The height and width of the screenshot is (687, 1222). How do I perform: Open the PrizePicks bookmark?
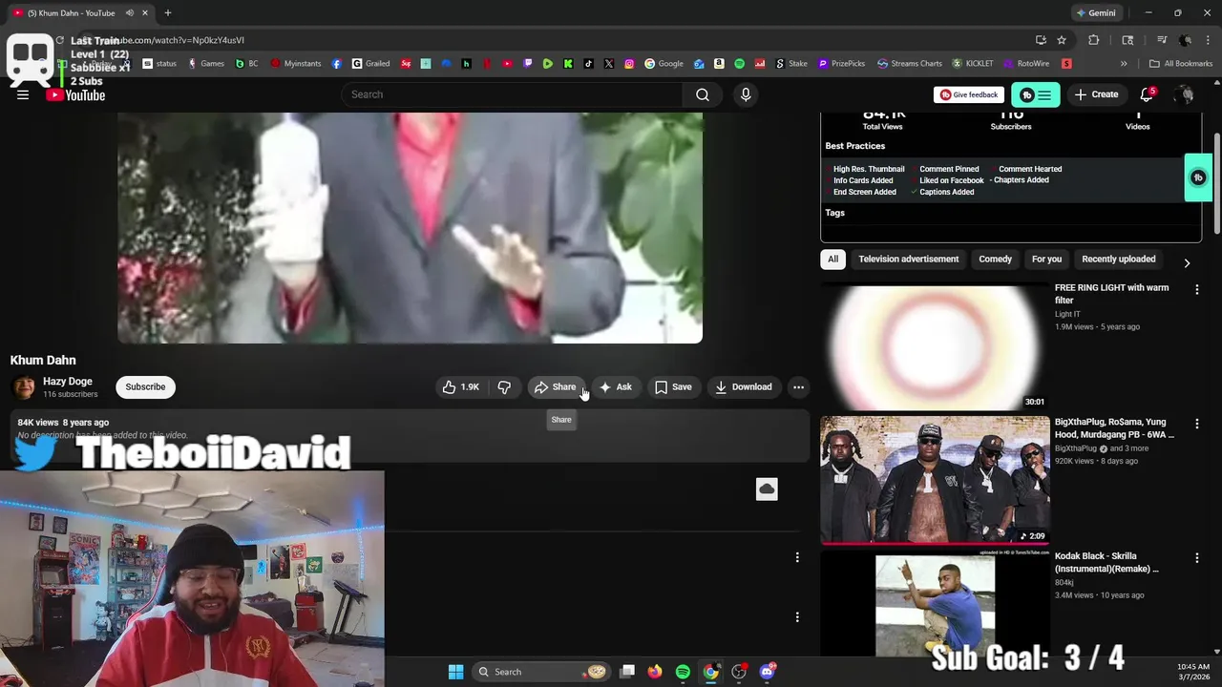(x=840, y=64)
